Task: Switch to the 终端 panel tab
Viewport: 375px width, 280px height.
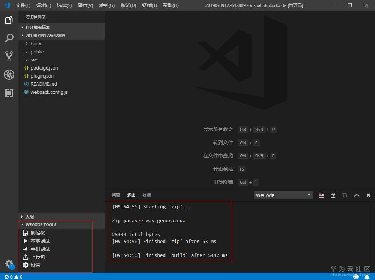Action: click(x=146, y=195)
